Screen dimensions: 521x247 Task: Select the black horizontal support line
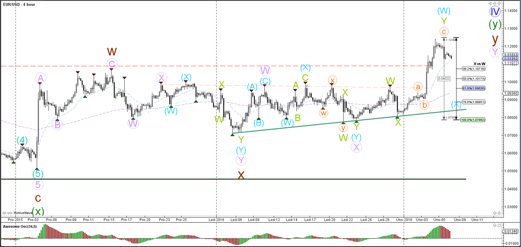pyautogui.click(x=234, y=179)
